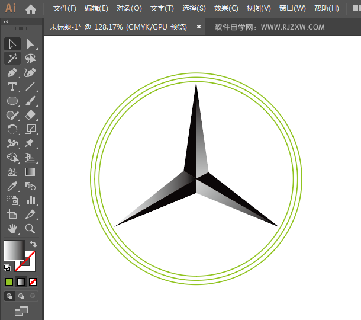Apply Gradient fill mode button

pos(21,281)
